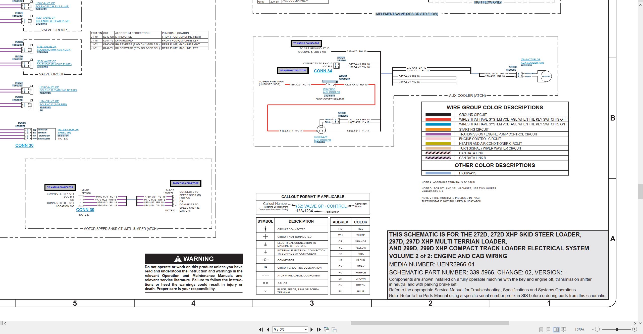Open the CONN 34 link
The width and height of the screenshot is (643, 334).
[x=323, y=71]
